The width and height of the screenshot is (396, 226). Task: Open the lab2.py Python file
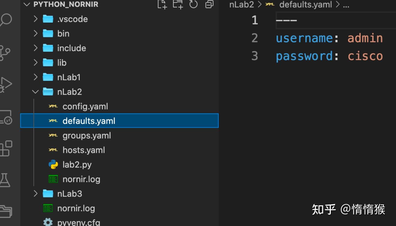coord(77,164)
